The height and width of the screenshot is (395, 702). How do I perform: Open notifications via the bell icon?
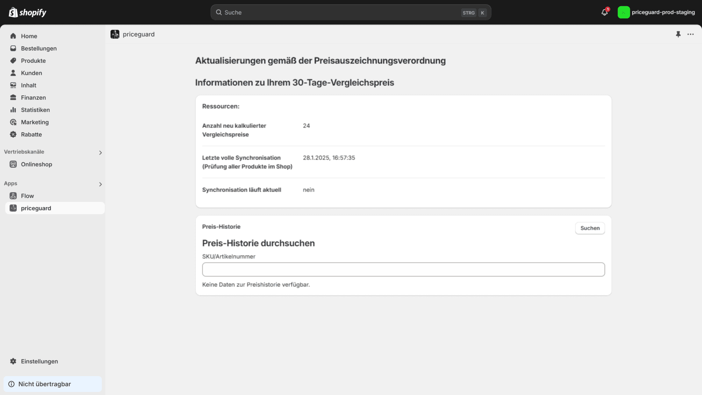tap(604, 12)
